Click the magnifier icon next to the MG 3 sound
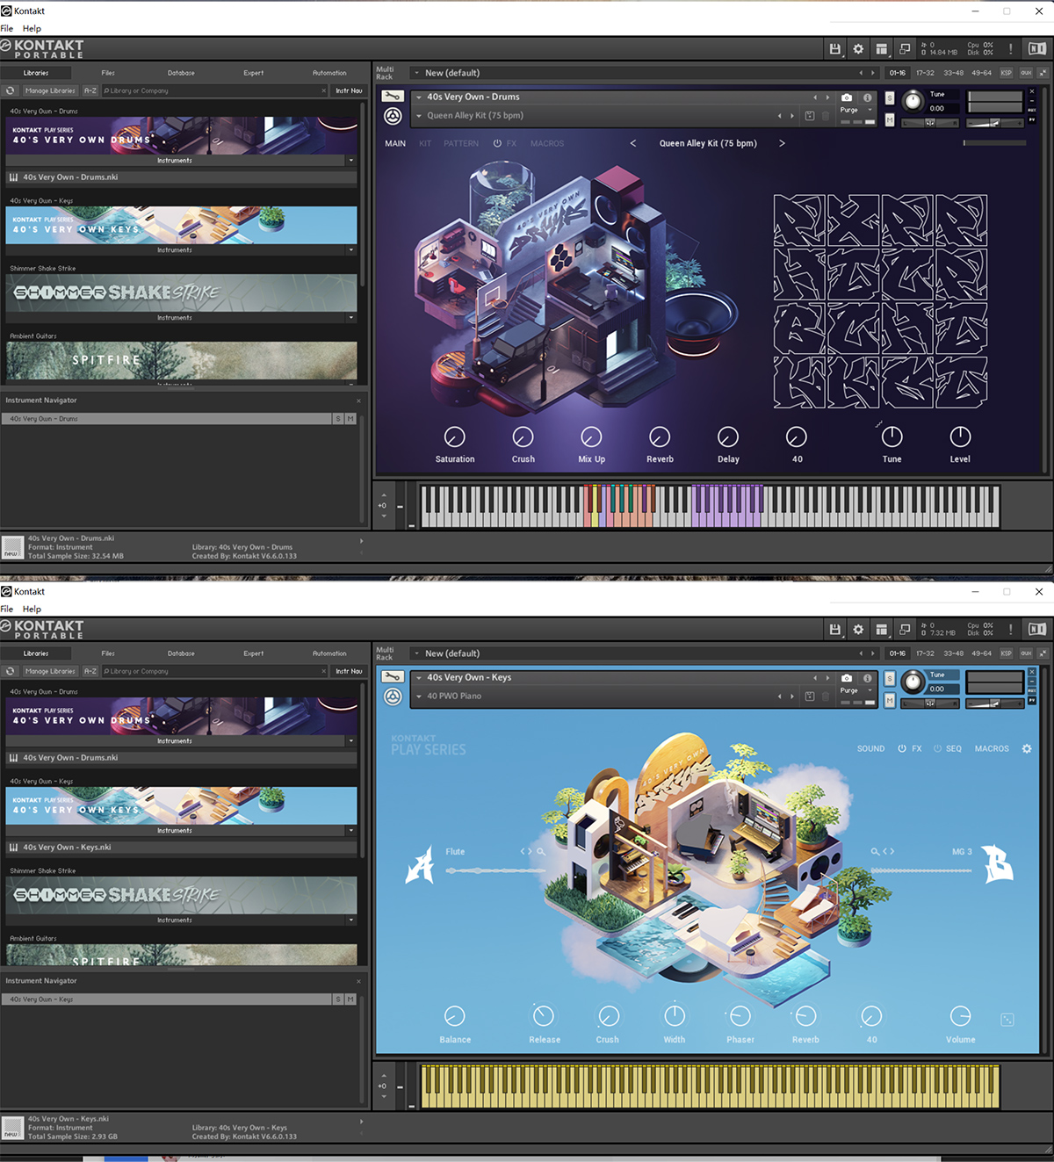1054x1162 pixels. (875, 852)
